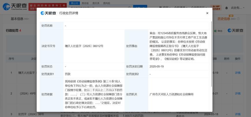Select 广州市天河区人力资源和社会保障局 text
The height and width of the screenshot is (117, 251).
click(x=171, y=94)
